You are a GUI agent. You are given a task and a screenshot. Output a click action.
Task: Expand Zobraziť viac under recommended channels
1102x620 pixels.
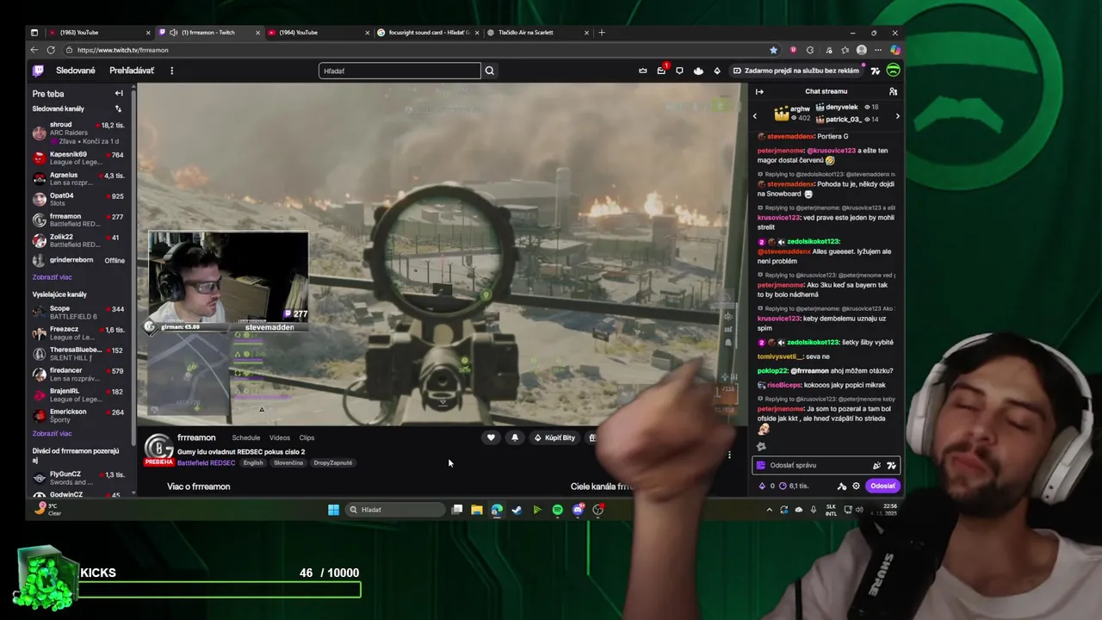click(52, 433)
